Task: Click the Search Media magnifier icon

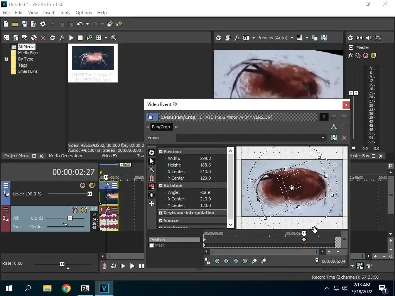Action: (114, 38)
